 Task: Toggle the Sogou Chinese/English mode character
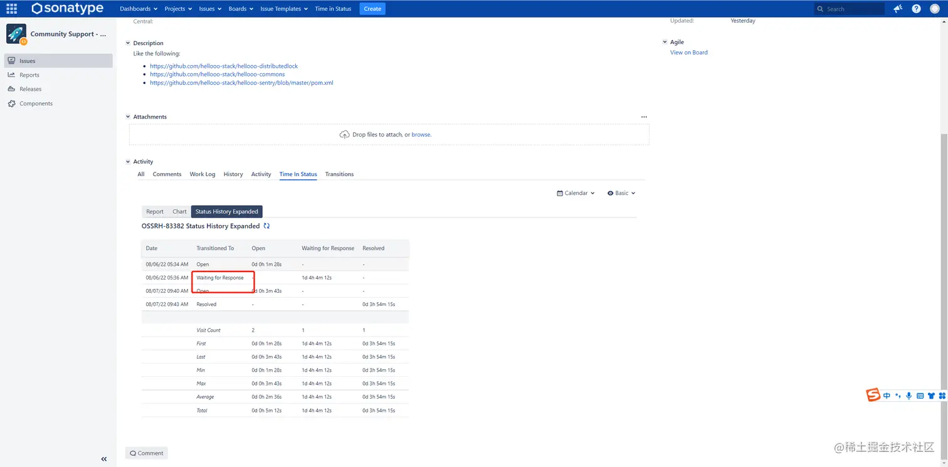(887, 396)
